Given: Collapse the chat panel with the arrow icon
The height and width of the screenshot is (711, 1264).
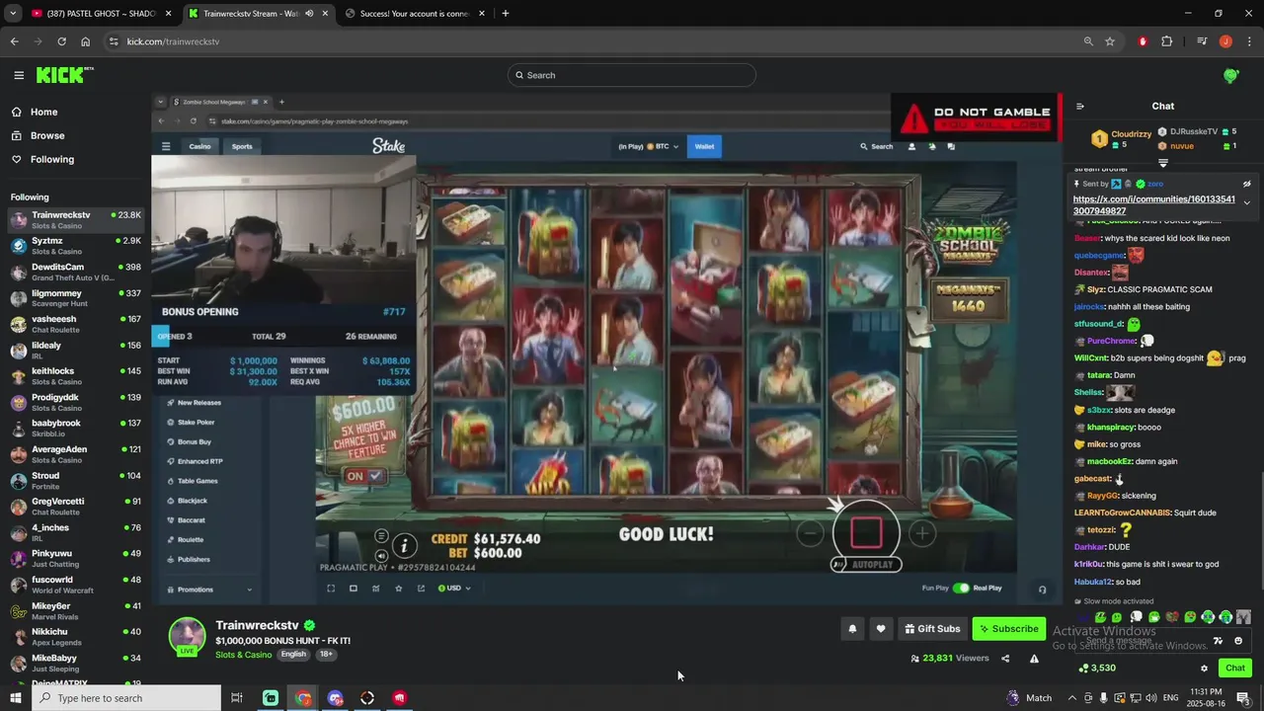Looking at the screenshot, I should click(x=1079, y=107).
